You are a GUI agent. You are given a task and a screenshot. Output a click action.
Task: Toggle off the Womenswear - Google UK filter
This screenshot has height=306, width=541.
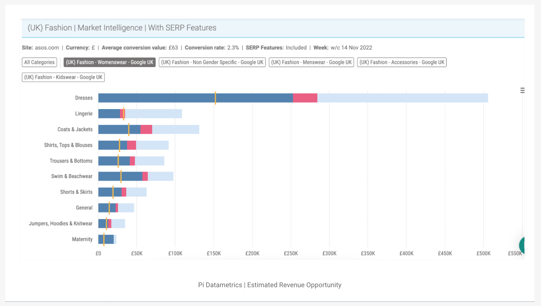pos(109,62)
